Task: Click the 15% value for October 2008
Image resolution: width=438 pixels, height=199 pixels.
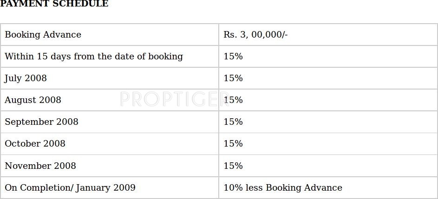Action: (233, 144)
